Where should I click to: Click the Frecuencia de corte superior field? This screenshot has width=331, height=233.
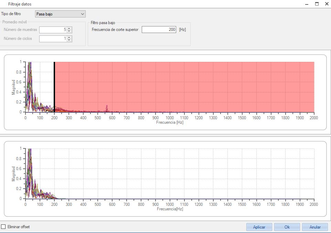click(x=159, y=30)
